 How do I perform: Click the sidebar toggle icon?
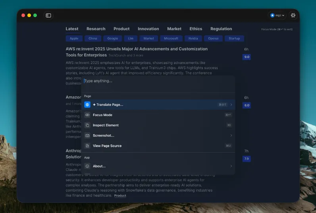tap(48, 15)
